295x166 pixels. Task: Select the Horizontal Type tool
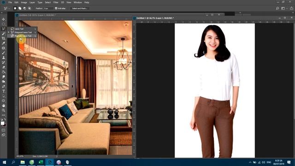3,91
